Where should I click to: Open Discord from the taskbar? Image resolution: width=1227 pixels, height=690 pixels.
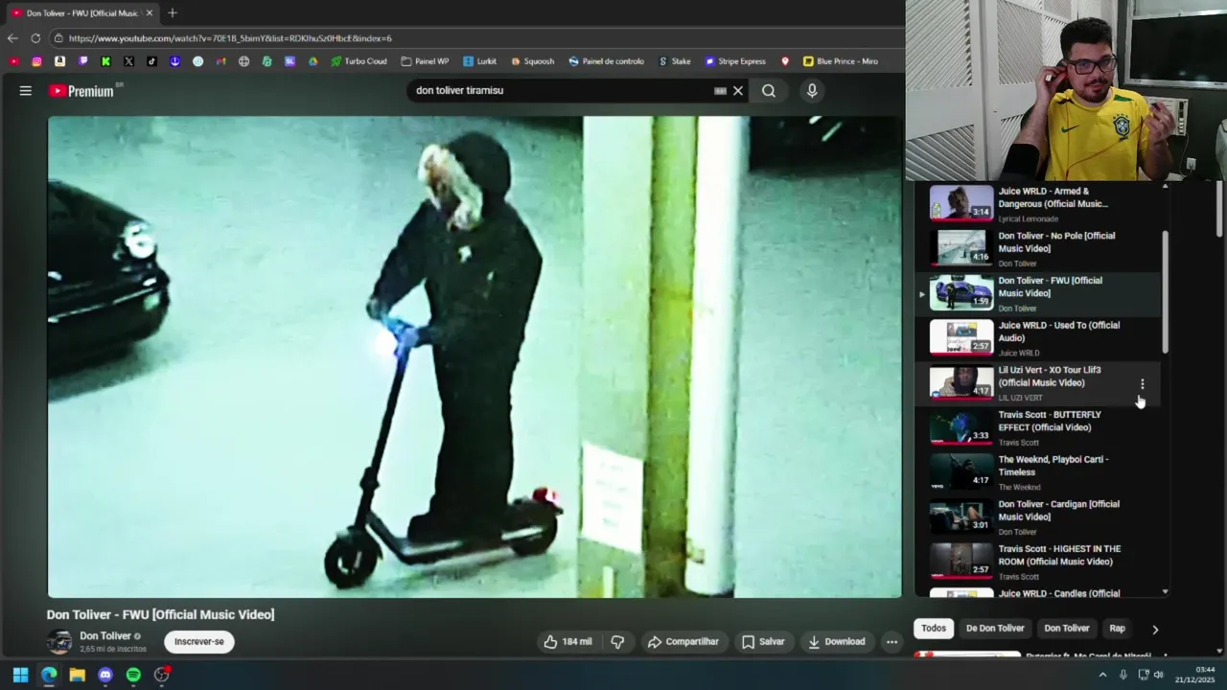tap(105, 675)
